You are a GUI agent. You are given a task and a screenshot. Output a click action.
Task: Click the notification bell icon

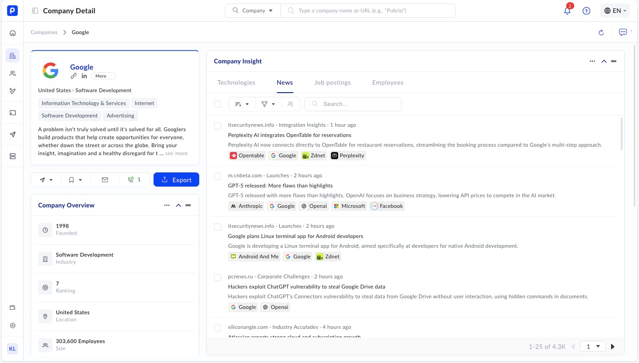click(567, 11)
